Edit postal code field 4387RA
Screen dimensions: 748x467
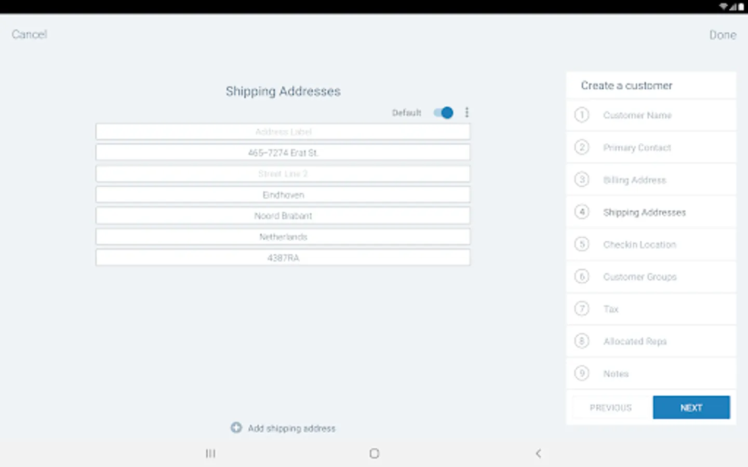point(283,257)
